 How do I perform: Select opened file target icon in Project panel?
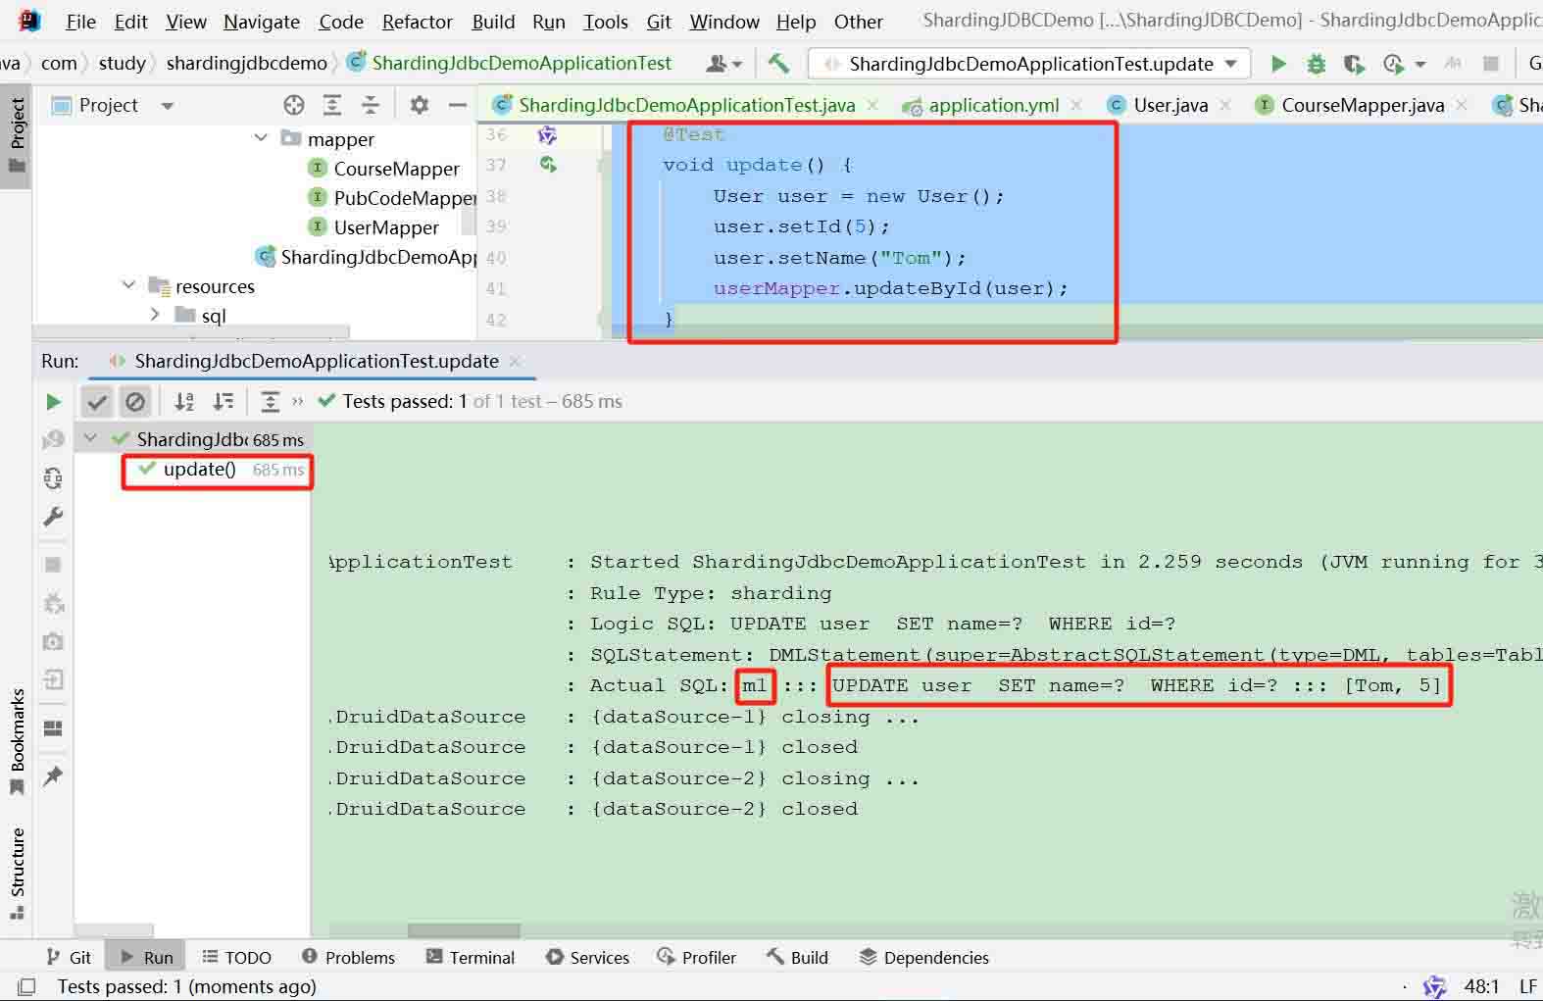pyautogui.click(x=293, y=105)
